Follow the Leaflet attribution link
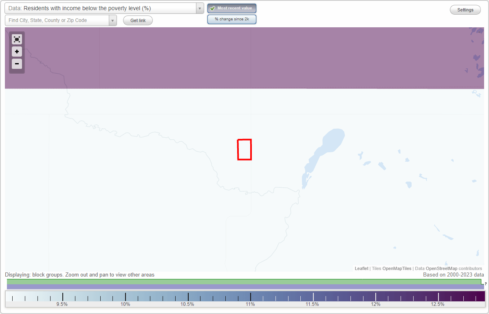This screenshot has width=489, height=314. pyautogui.click(x=361, y=268)
